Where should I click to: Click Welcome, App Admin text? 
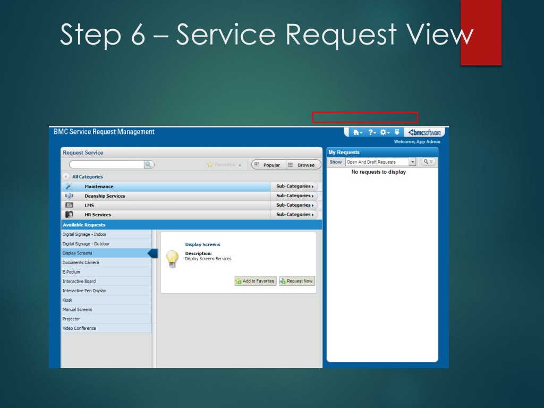coord(417,141)
